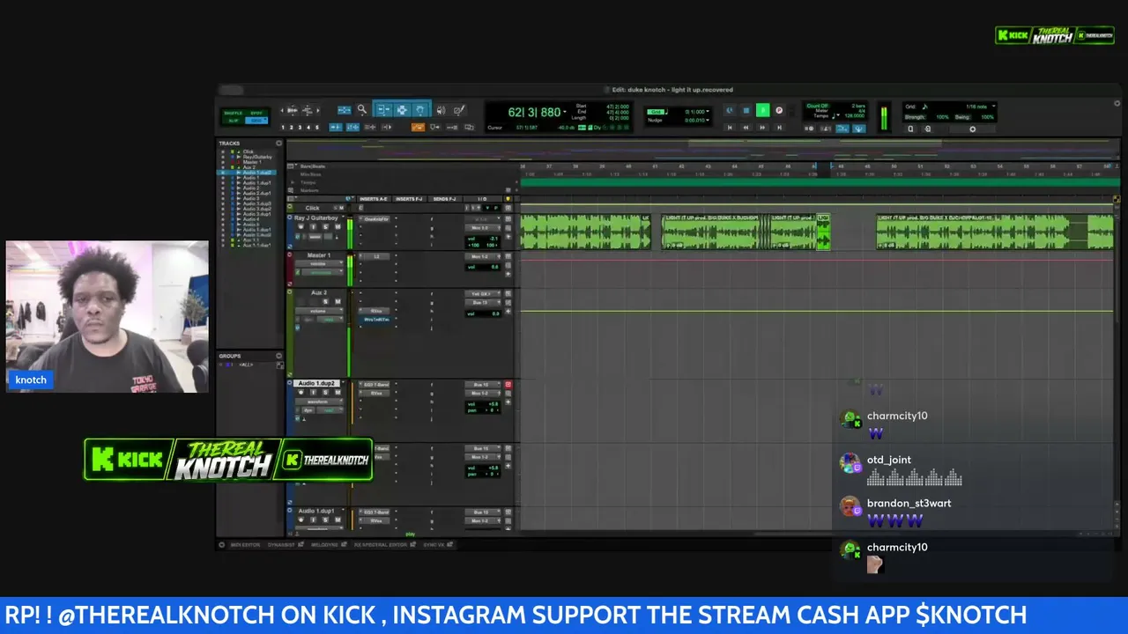
Task: Click the Ray J Guitarboy track name
Action: click(317, 217)
